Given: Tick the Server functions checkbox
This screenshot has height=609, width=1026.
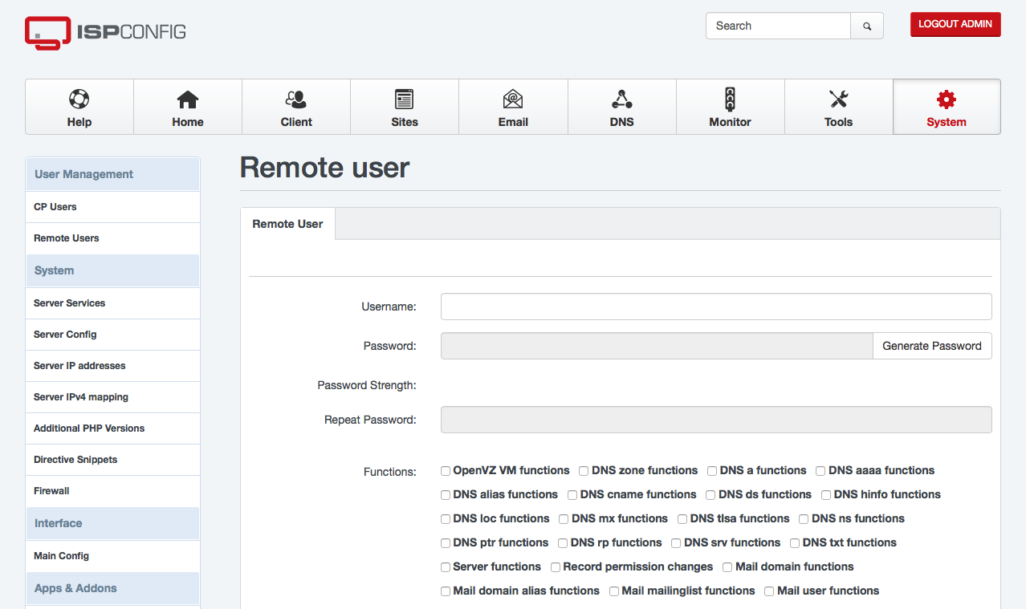Looking at the screenshot, I should pos(446,567).
